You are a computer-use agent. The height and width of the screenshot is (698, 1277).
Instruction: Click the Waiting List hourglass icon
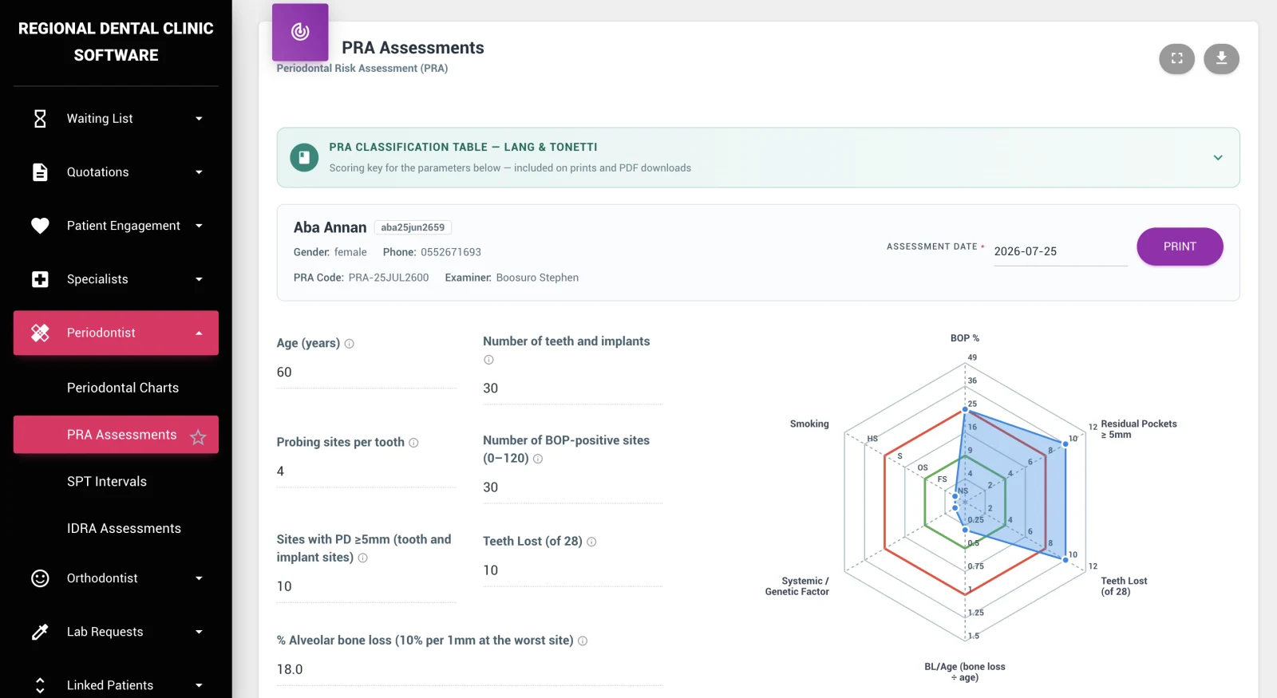click(40, 119)
